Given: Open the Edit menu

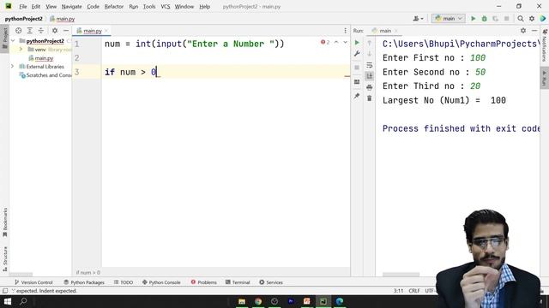Looking at the screenshot, I should click(x=36, y=6).
